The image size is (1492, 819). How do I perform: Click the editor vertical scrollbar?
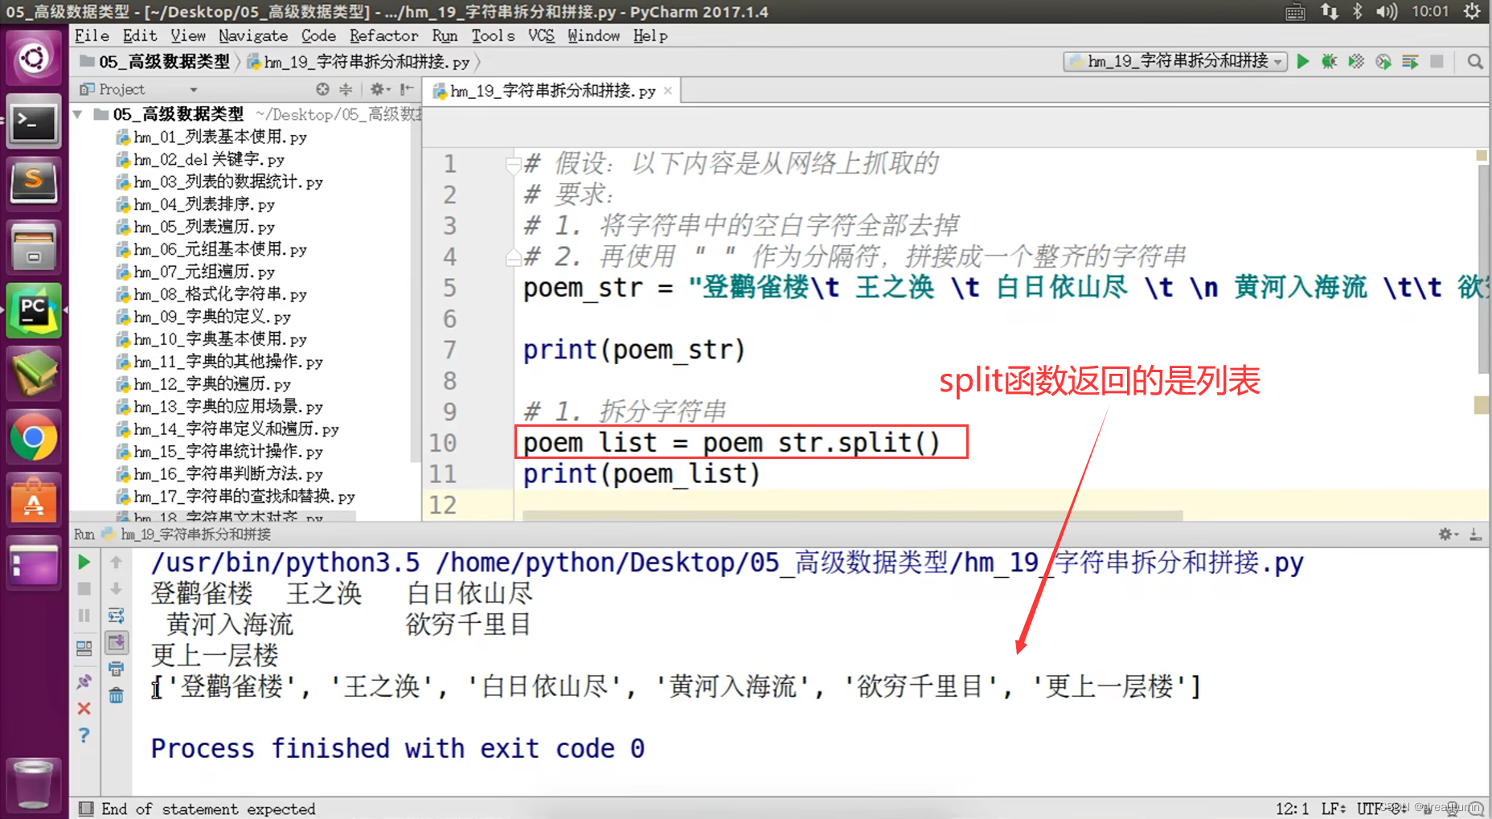click(1483, 269)
